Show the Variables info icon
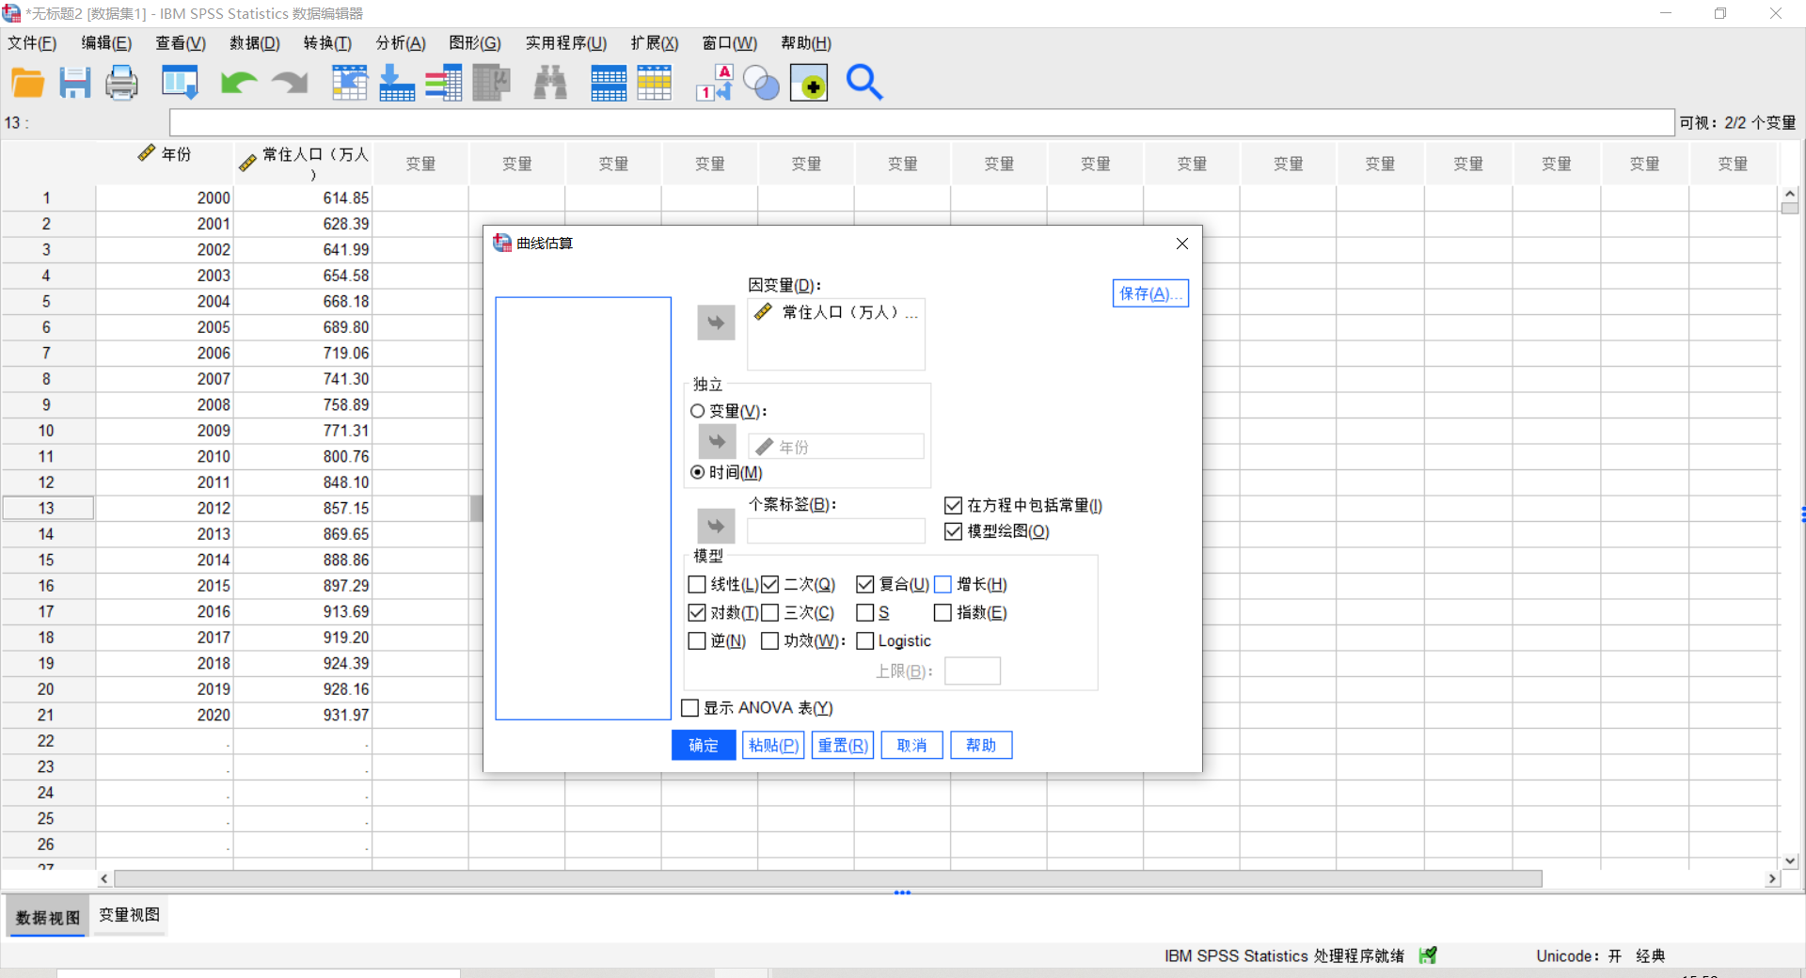Image resolution: width=1806 pixels, height=978 pixels. [x=443, y=83]
